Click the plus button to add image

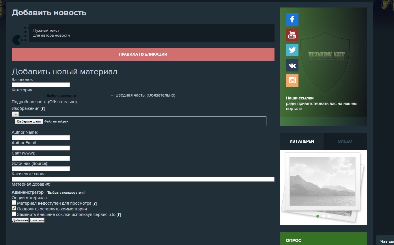15,114
